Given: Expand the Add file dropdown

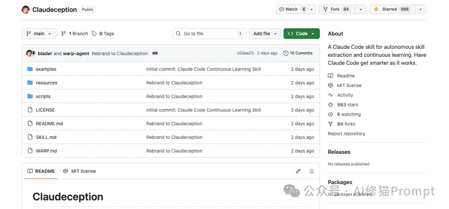Looking at the screenshot, I should tap(265, 34).
